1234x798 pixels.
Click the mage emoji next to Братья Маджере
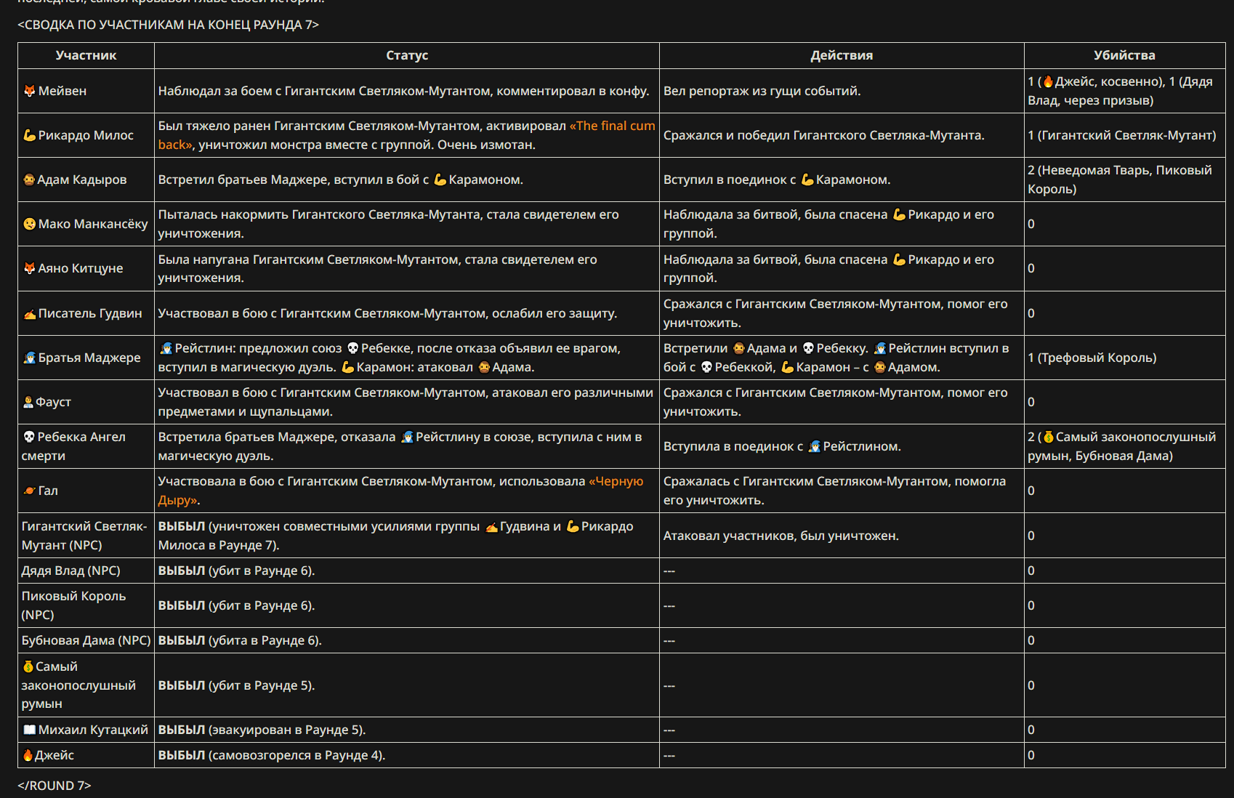point(29,358)
